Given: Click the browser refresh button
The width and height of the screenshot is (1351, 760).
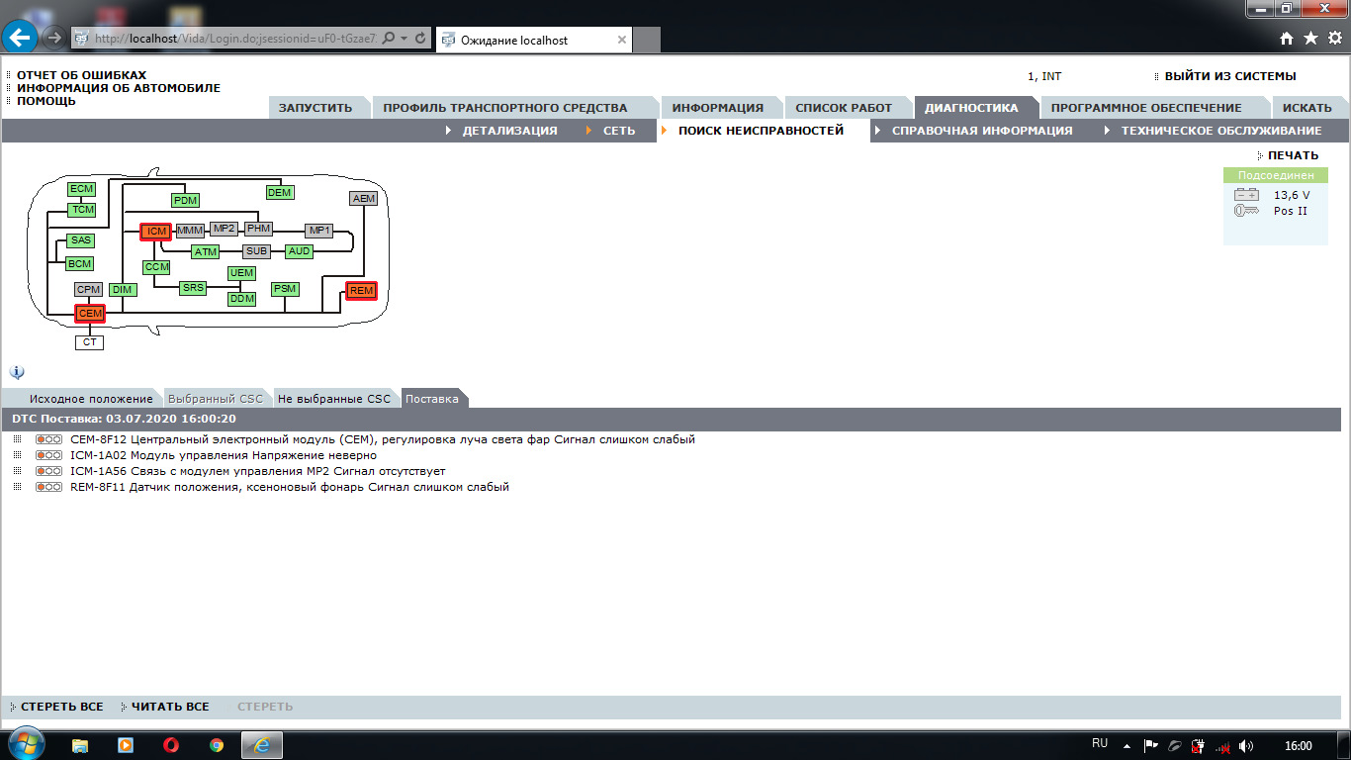Looking at the screenshot, I should click(x=421, y=39).
